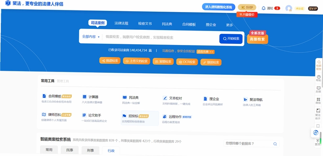Open the 聚法导航 cursor icon

[x=245, y=99]
